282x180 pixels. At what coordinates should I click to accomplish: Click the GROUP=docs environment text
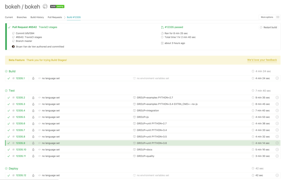144,149
